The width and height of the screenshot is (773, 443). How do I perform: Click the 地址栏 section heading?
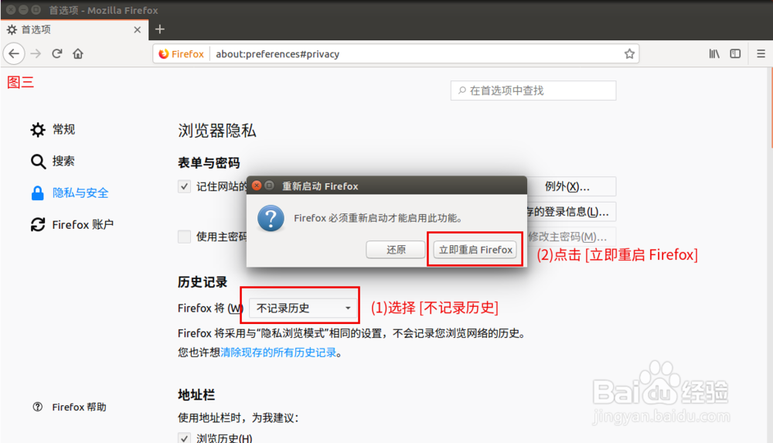click(x=196, y=394)
